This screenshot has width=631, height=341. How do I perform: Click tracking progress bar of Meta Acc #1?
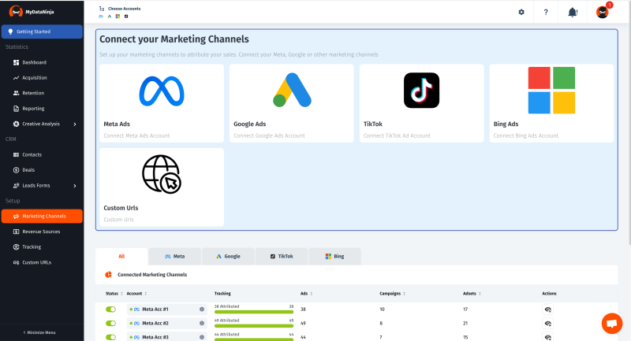(x=254, y=312)
